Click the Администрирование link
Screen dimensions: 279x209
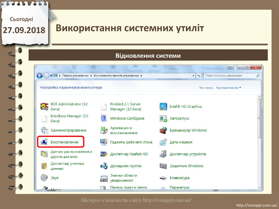68,130
